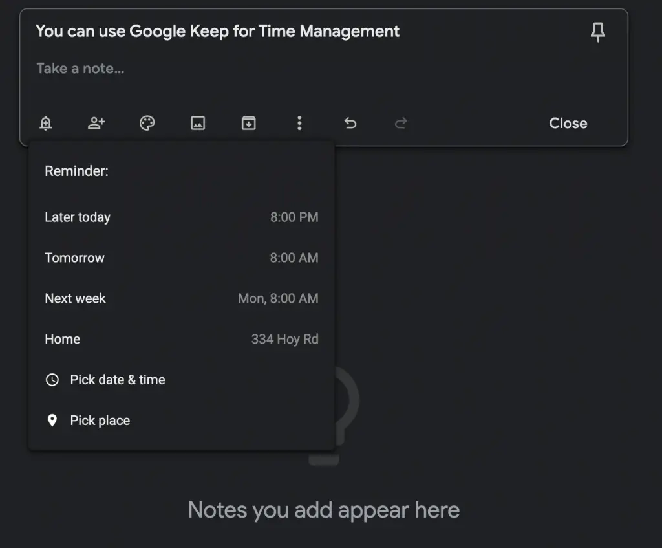
Task: Pin the note with the pin icon
Action: 597,32
